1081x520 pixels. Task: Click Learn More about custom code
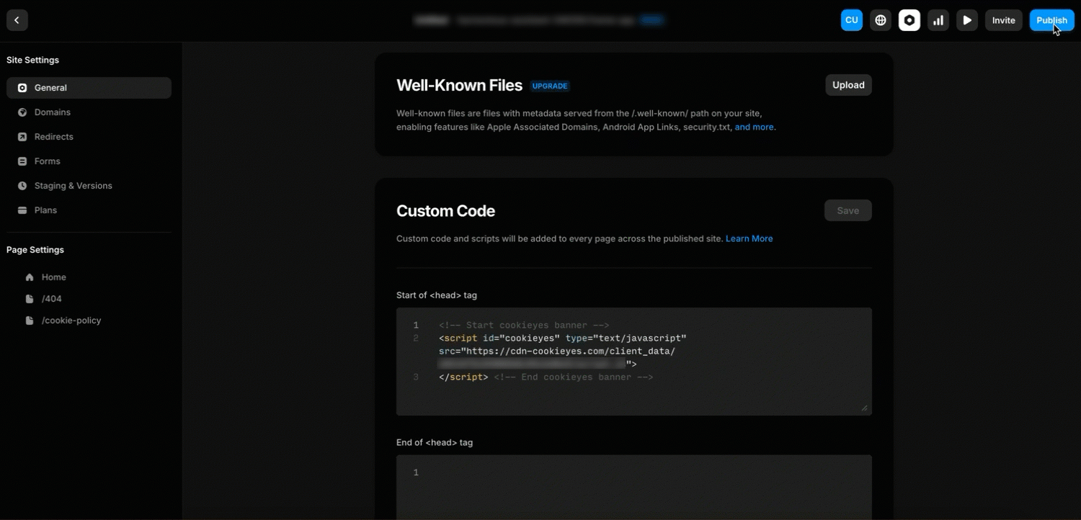749,238
